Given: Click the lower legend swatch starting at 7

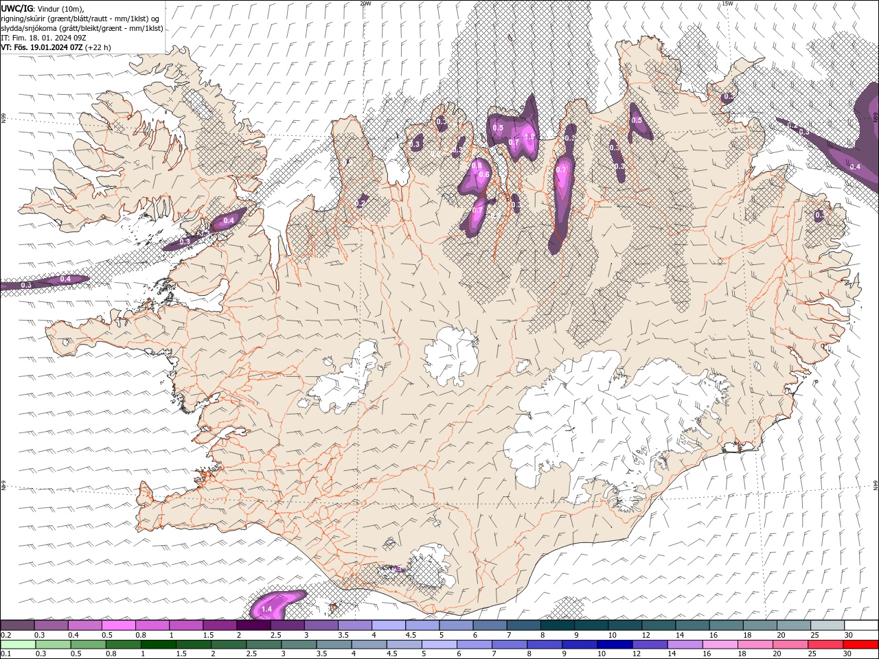Looking at the screenshot, I should coord(510,645).
